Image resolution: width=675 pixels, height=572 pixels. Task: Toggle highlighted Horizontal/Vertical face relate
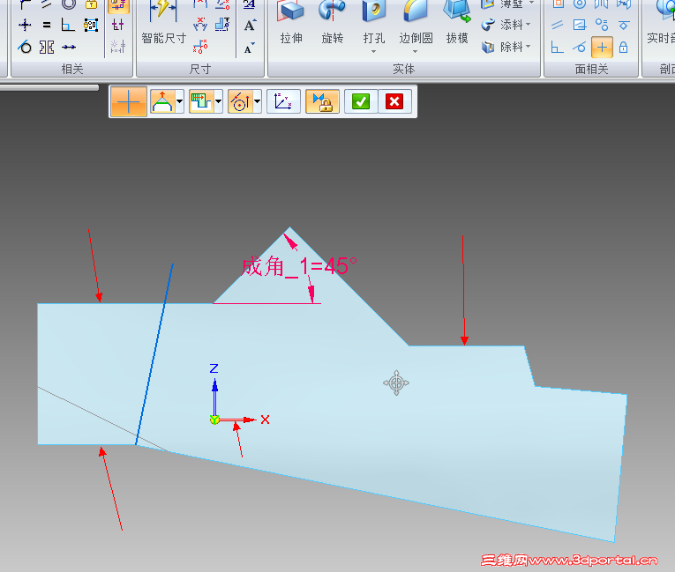click(x=602, y=47)
